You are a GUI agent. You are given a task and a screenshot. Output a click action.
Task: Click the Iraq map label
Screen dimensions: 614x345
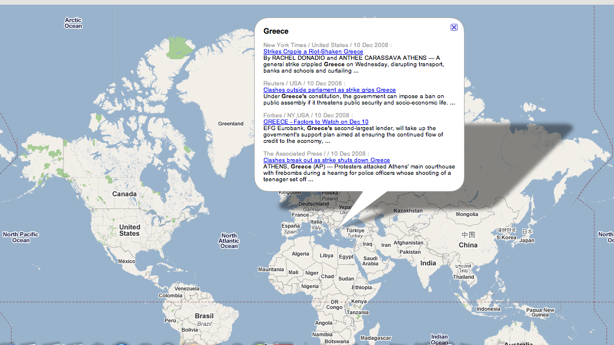pos(367,244)
